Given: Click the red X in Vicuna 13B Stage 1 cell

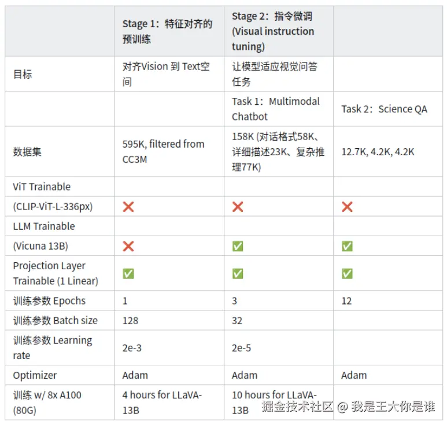Looking at the screenshot, I should 128,246.
